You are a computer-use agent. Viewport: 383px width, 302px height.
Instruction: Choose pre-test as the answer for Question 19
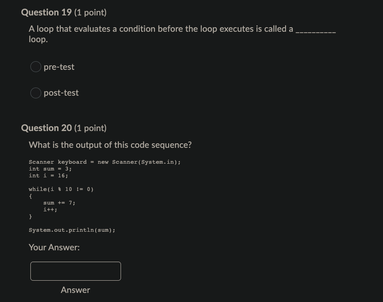click(x=35, y=67)
